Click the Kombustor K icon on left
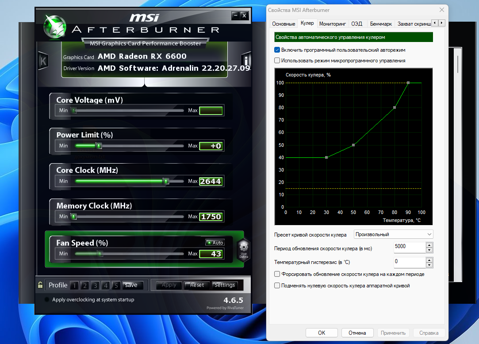The height and width of the screenshot is (344, 479). pos(43,61)
